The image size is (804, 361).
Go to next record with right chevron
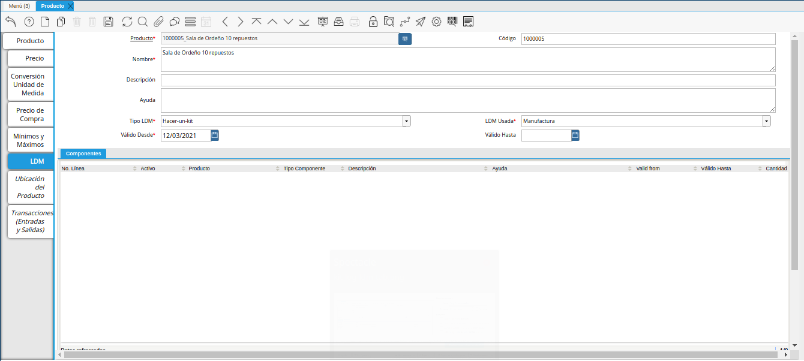tap(241, 22)
